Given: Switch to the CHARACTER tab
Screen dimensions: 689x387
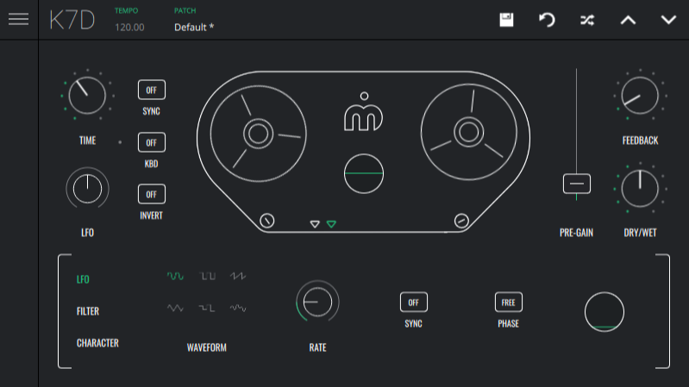Looking at the screenshot, I should coord(97,343).
